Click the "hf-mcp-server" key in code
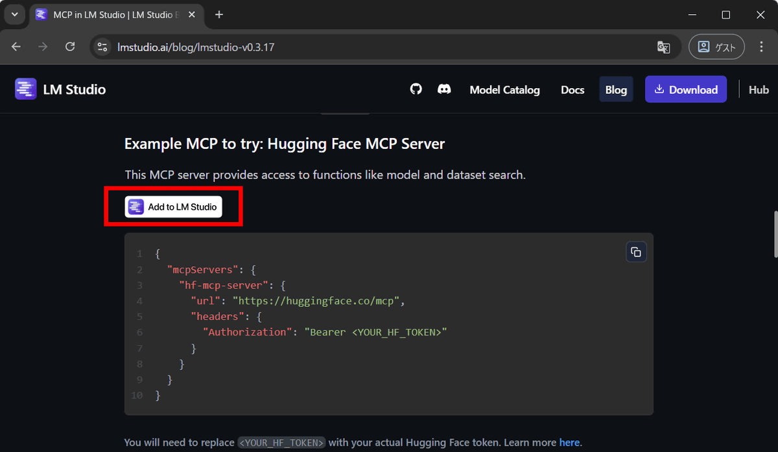 pos(224,285)
